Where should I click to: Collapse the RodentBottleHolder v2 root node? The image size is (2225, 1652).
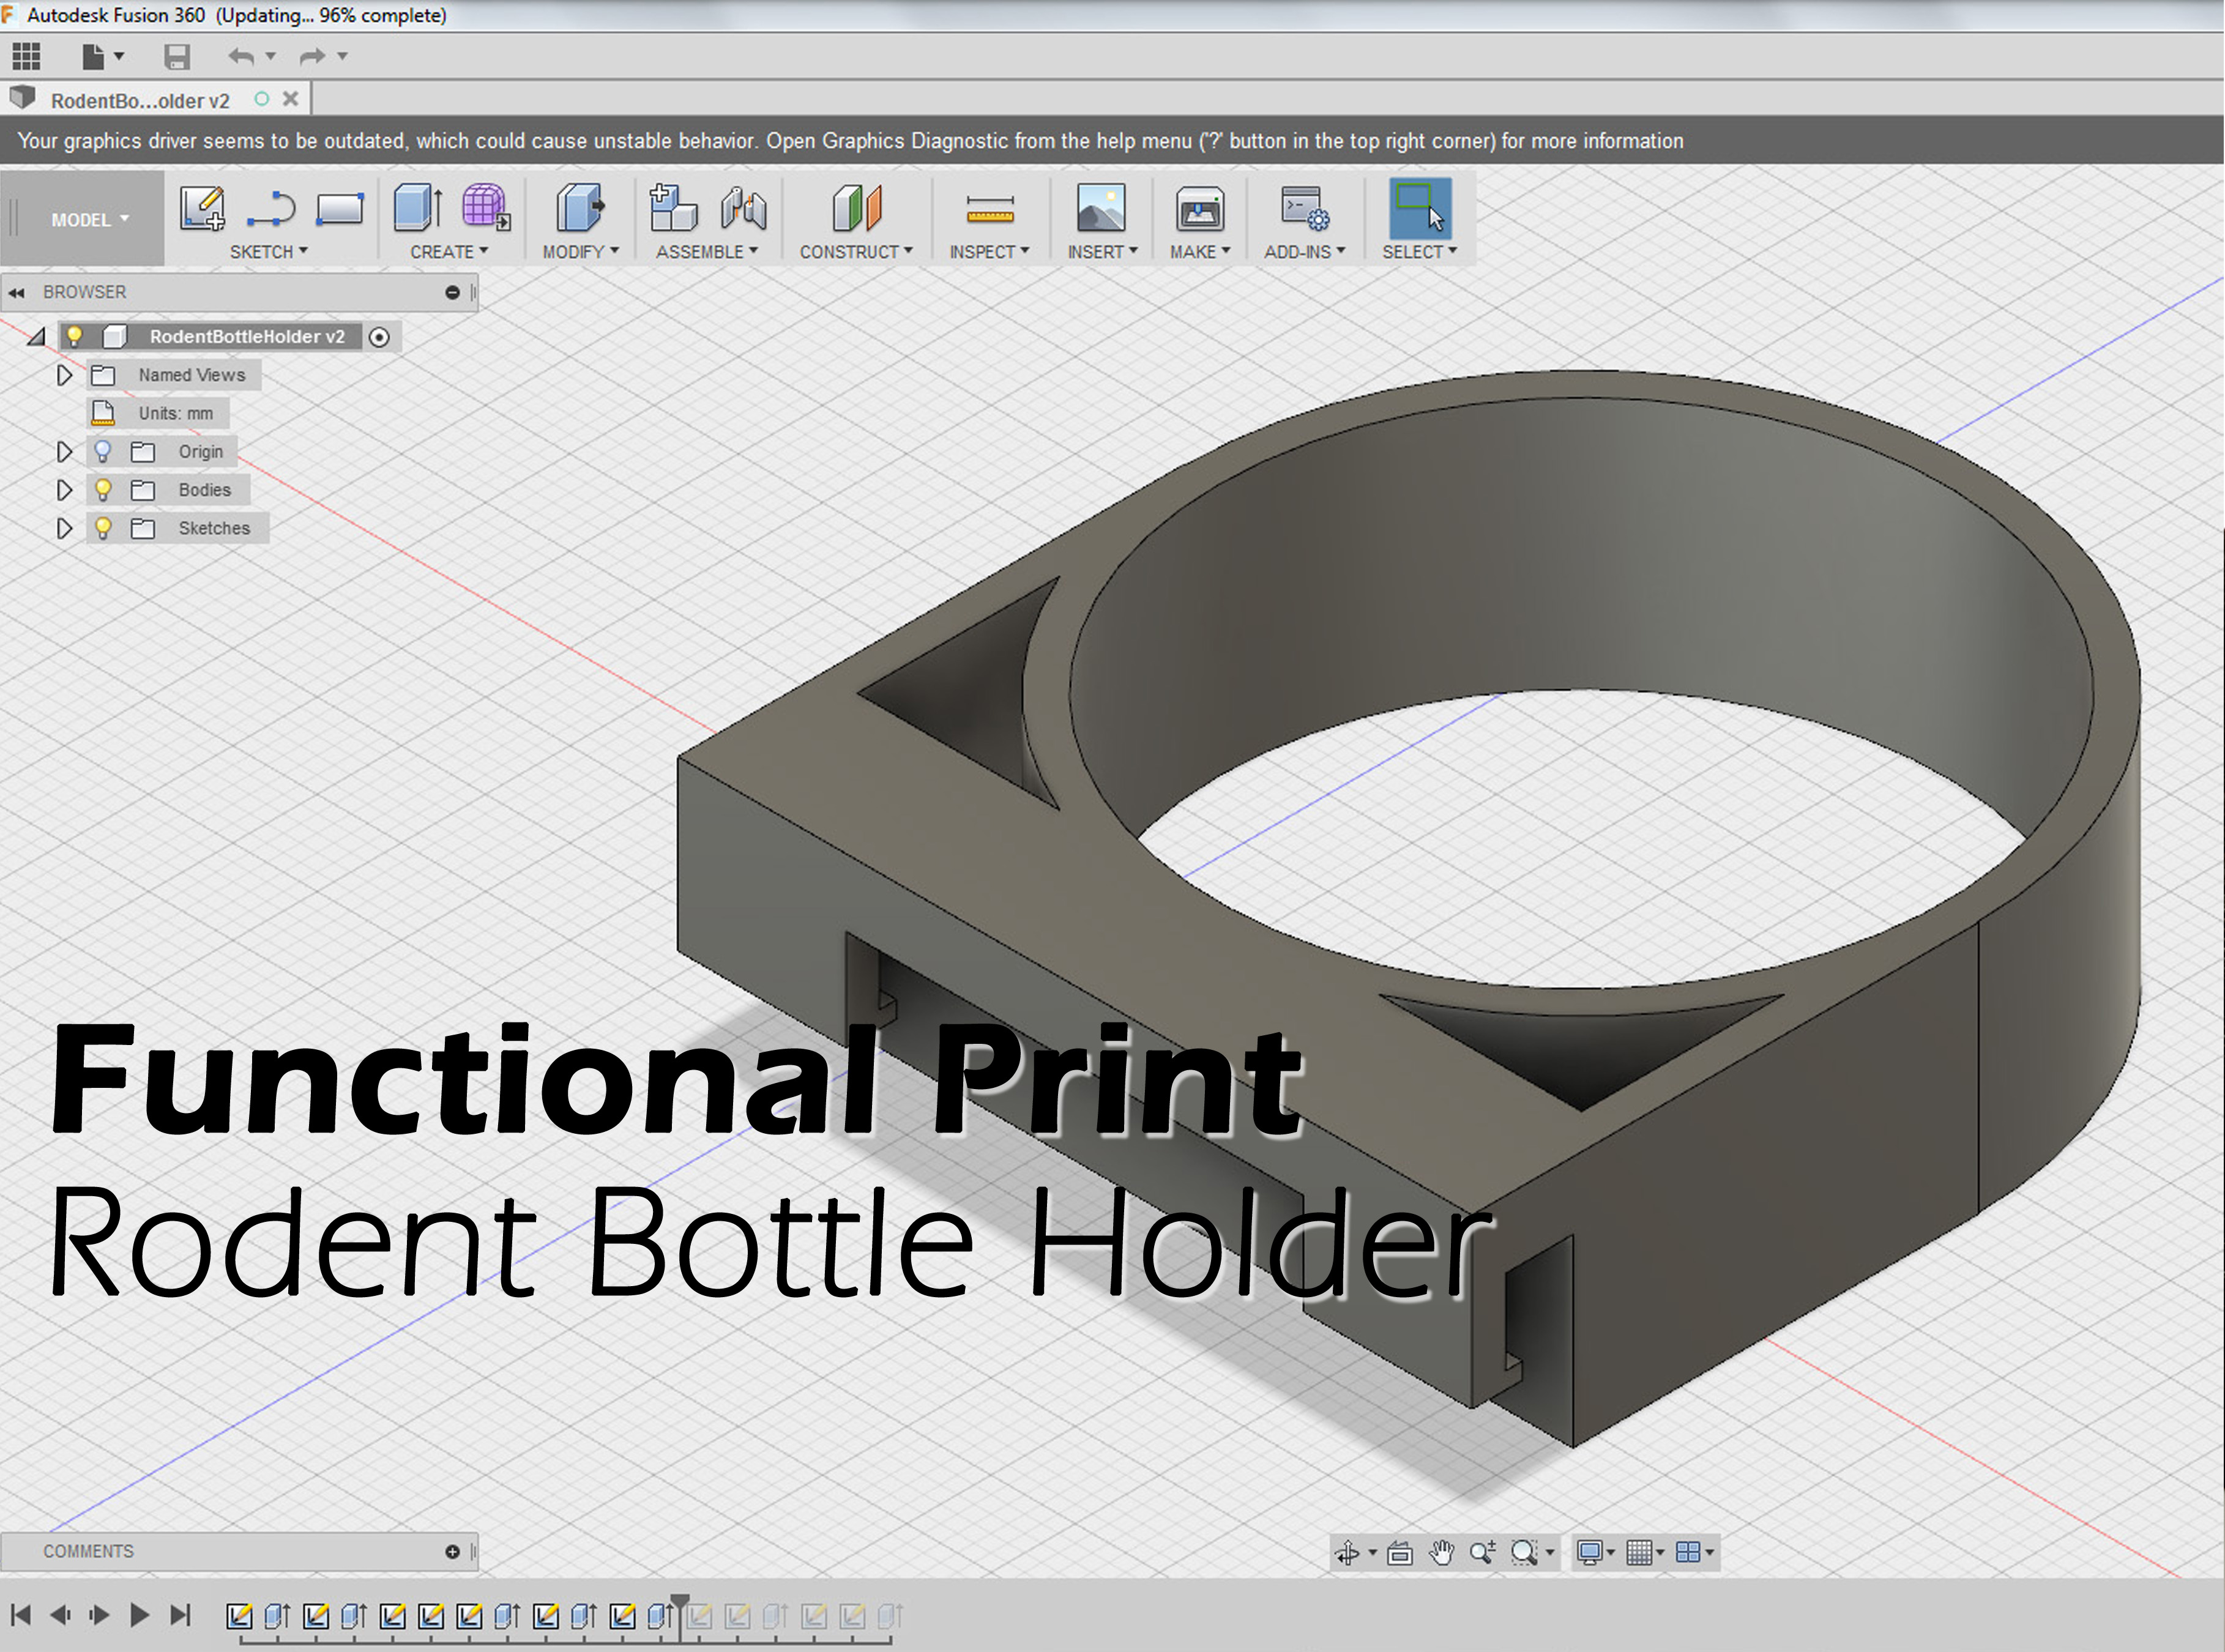tap(37, 337)
